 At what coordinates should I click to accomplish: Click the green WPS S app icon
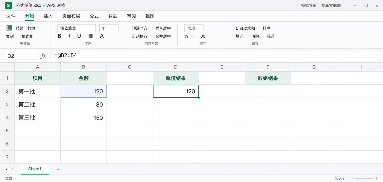[8, 5]
